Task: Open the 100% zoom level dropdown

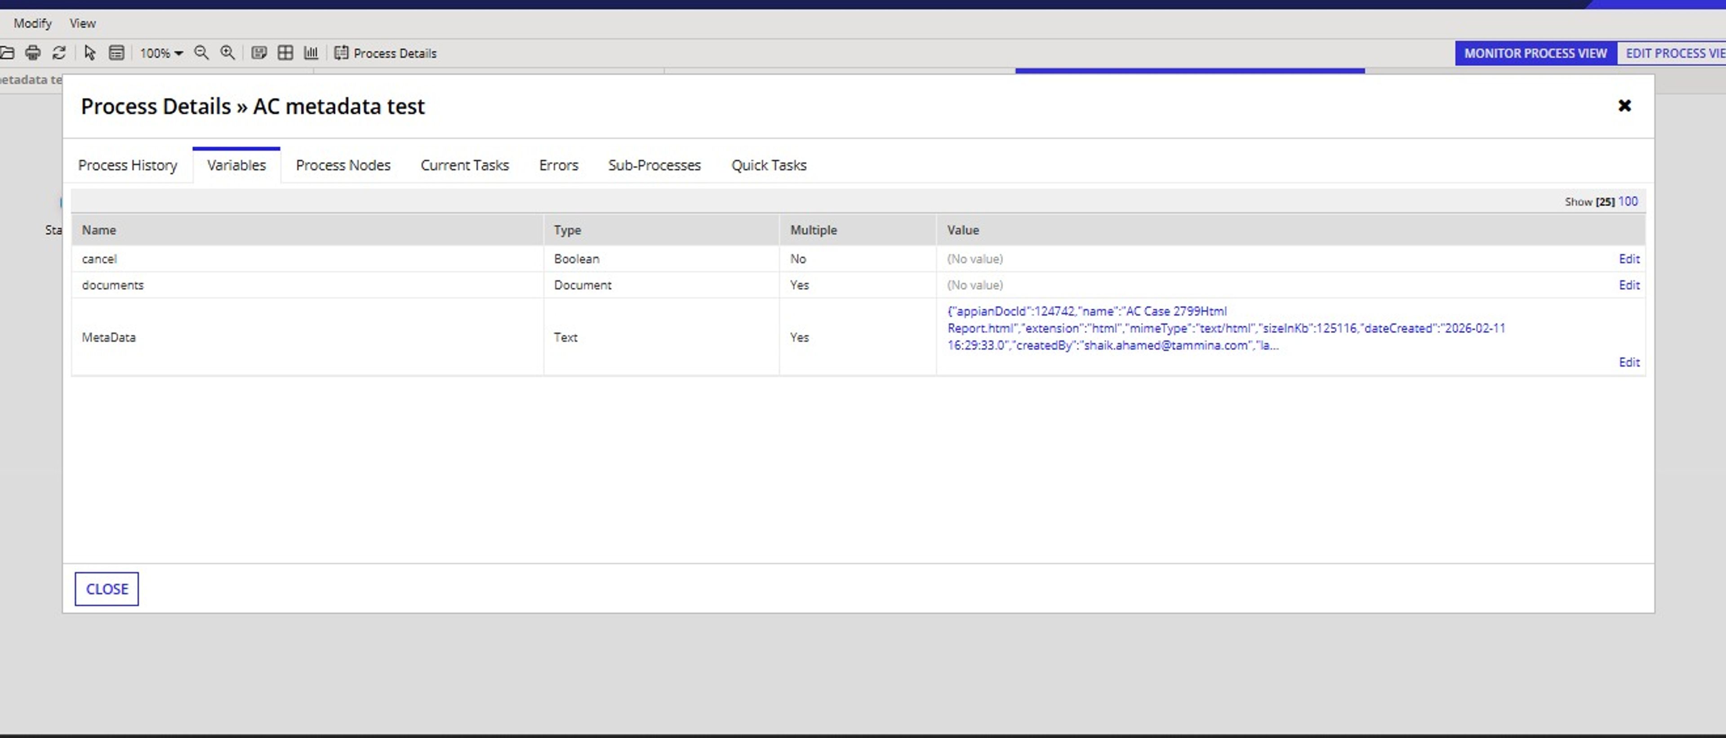Action: [161, 53]
